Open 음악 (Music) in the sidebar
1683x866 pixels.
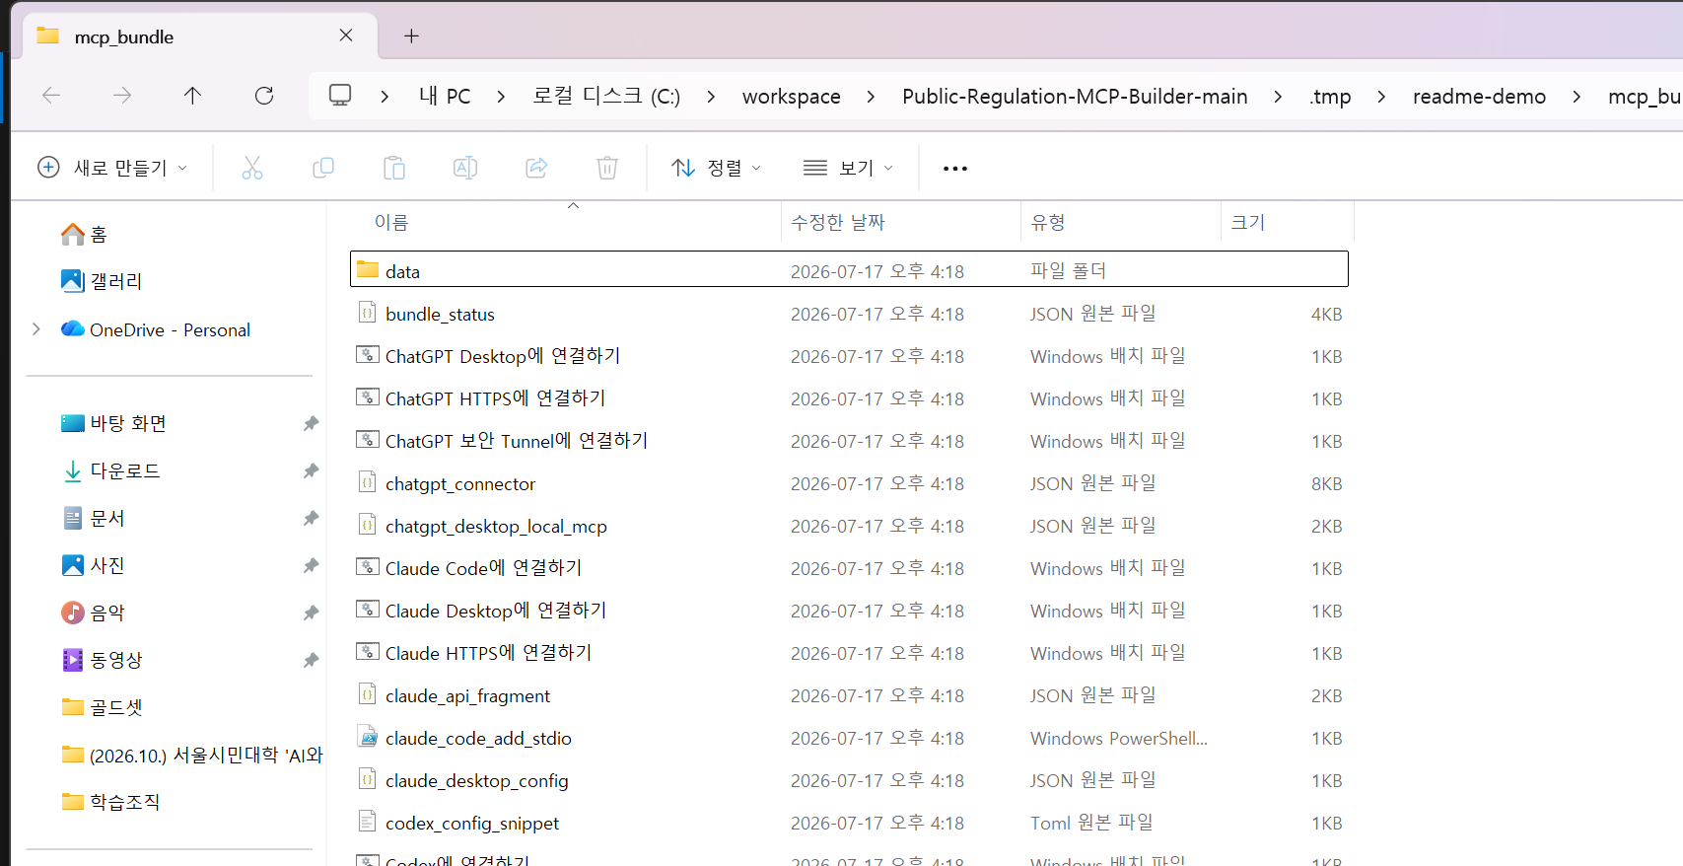pyautogui.click(x=94, y=613)
